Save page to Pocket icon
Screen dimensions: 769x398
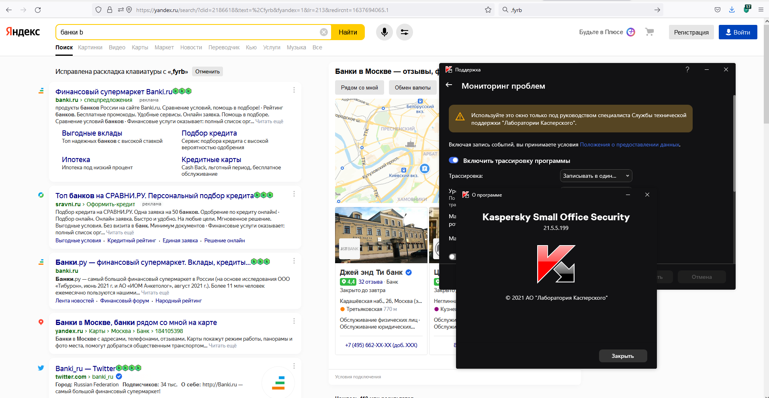point(718,10)
